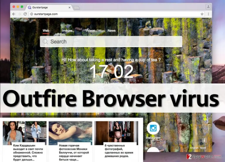Click the browser forward arrow
This screenshot has height=162, width=225.
tap(20, 14)
